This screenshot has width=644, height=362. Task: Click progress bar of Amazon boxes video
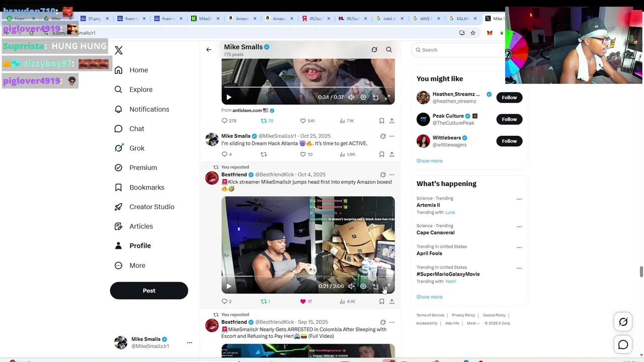click(308, 276)
